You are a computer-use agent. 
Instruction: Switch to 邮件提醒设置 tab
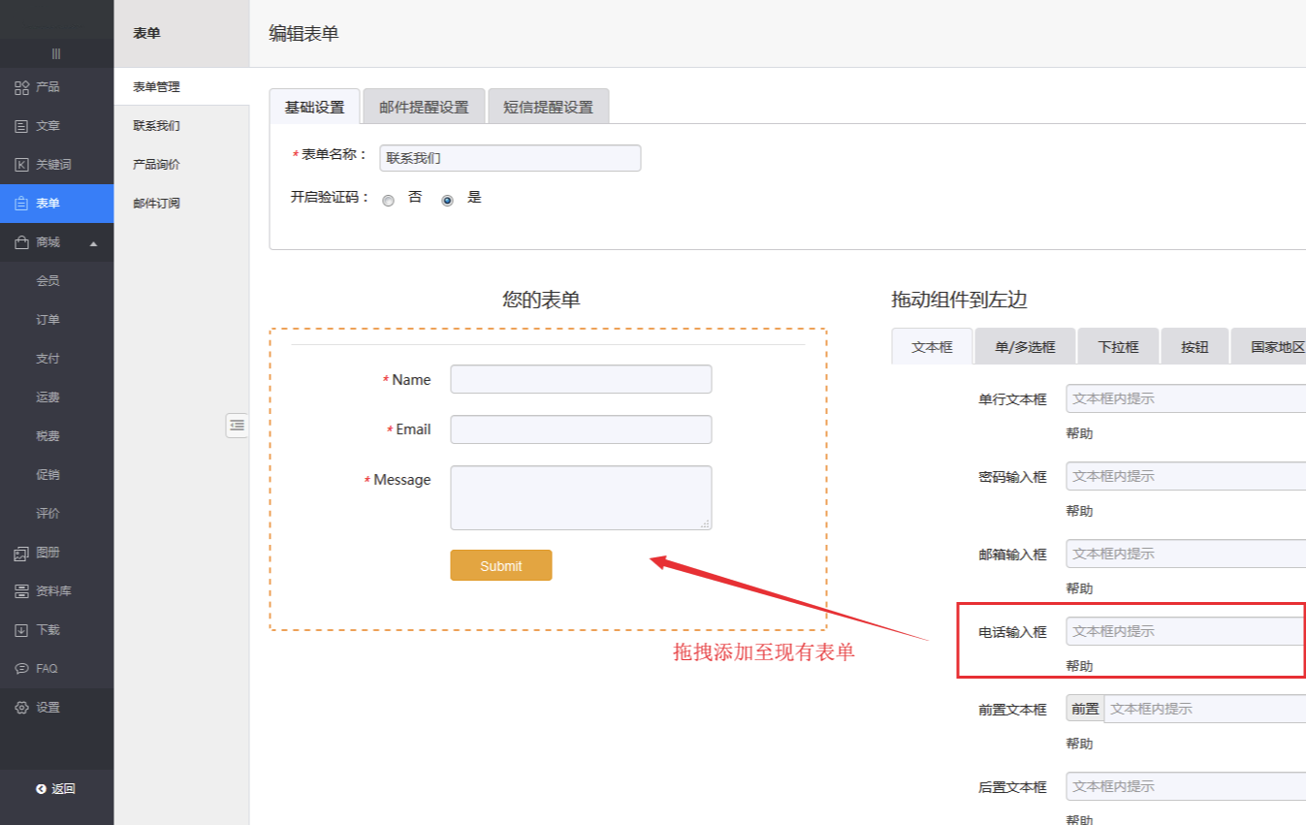point(424,107)
